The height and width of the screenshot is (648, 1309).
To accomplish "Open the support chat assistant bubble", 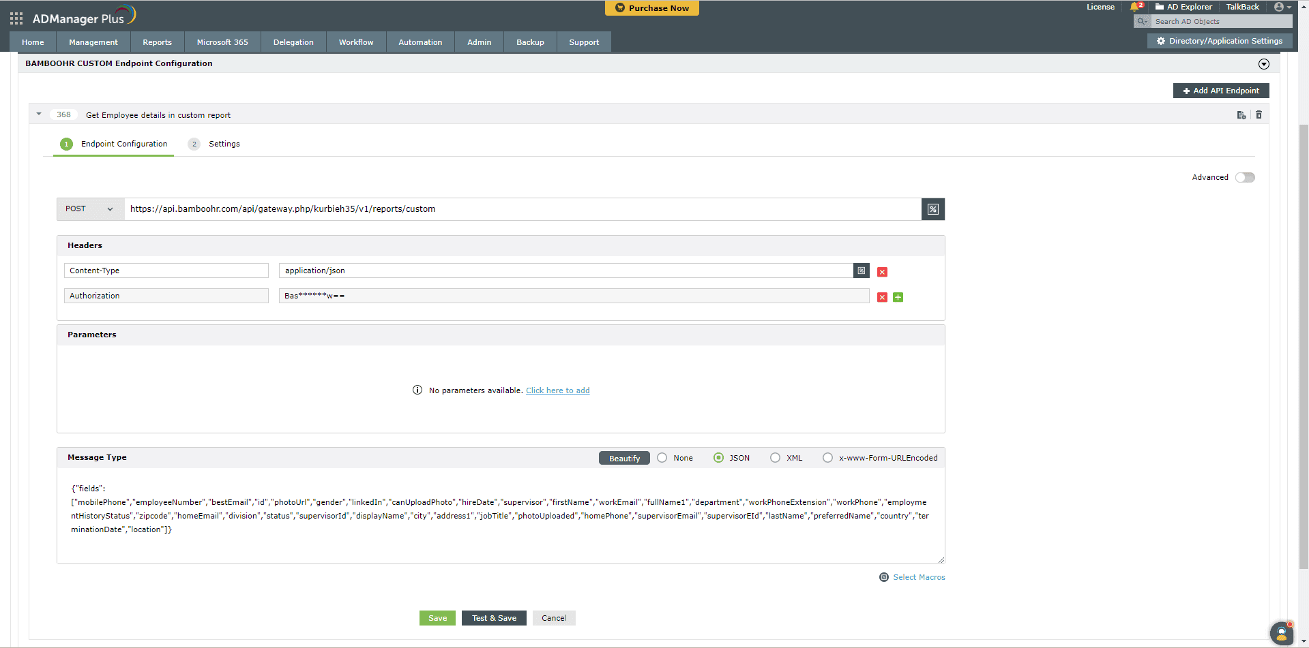I will coord(1282,634).
